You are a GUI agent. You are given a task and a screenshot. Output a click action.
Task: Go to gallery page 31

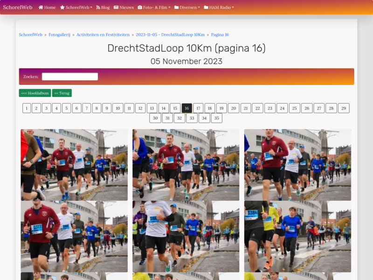(167, 118)
